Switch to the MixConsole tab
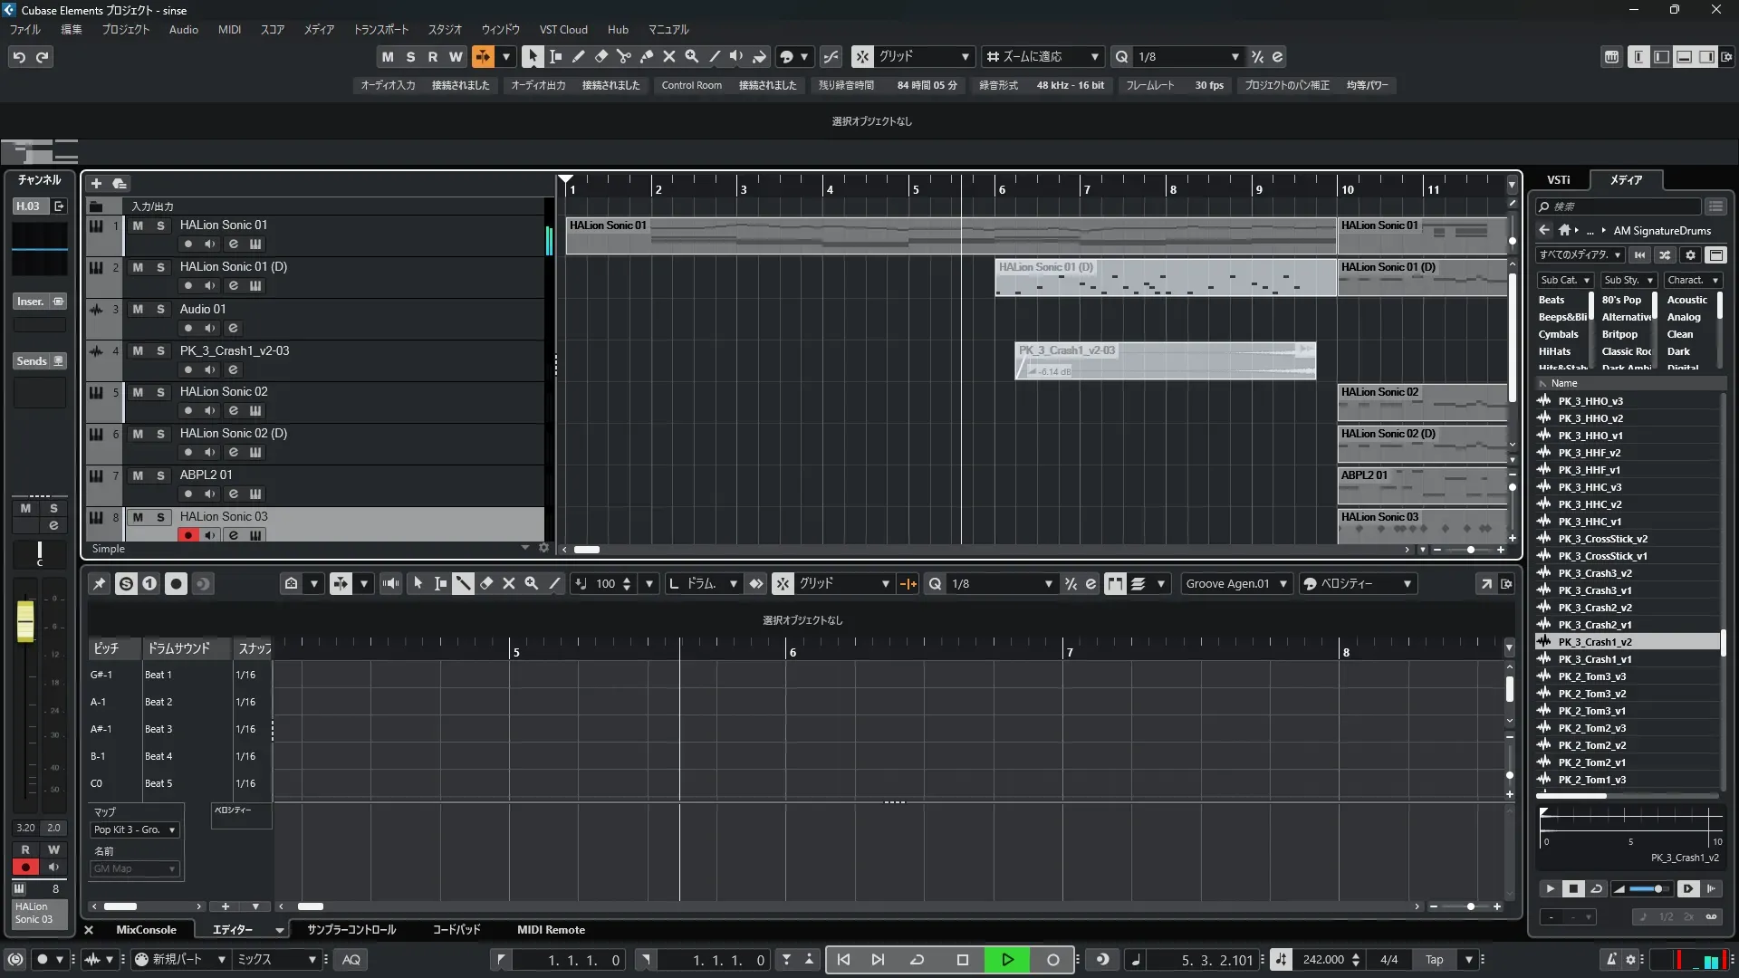 (146, 930)
